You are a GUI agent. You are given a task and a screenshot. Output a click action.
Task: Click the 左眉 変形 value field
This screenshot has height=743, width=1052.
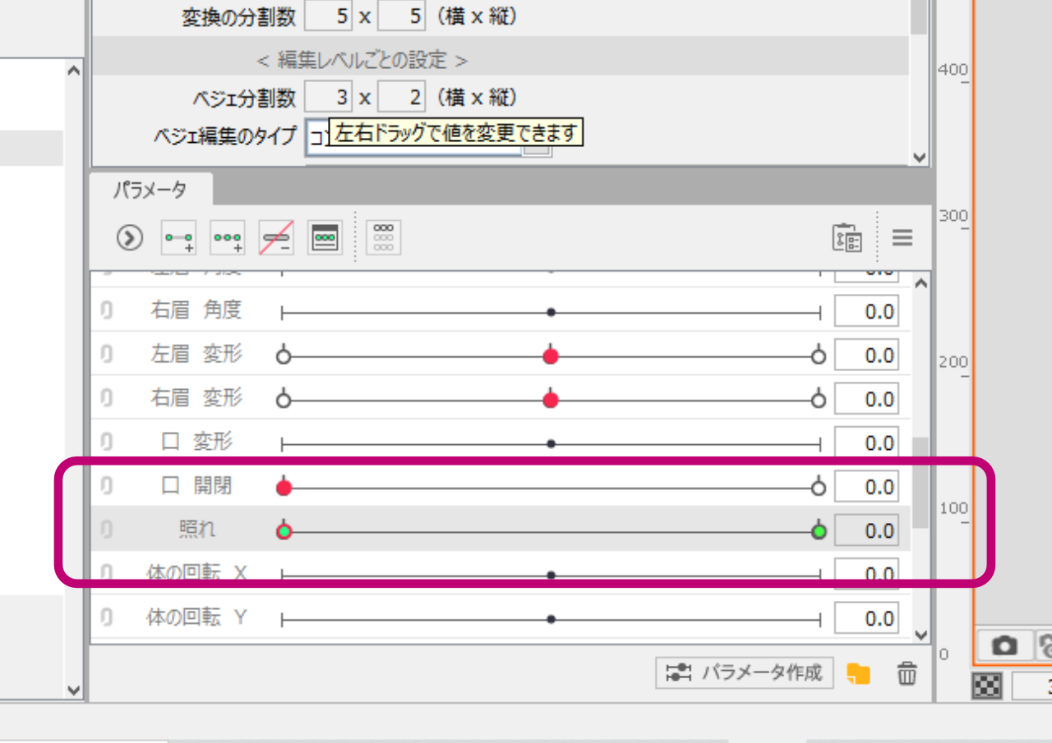click(x=866, y=355)
